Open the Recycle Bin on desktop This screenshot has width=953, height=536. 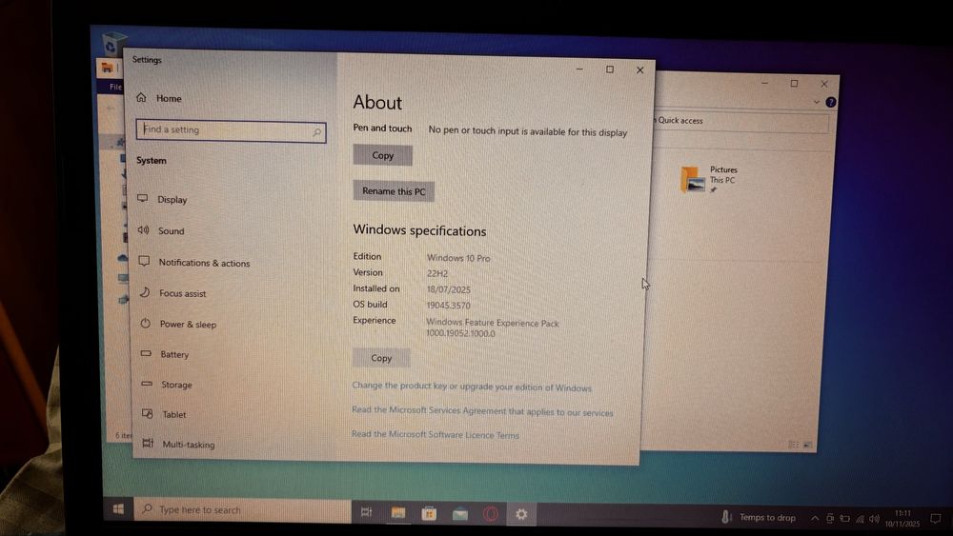(112, 44)
